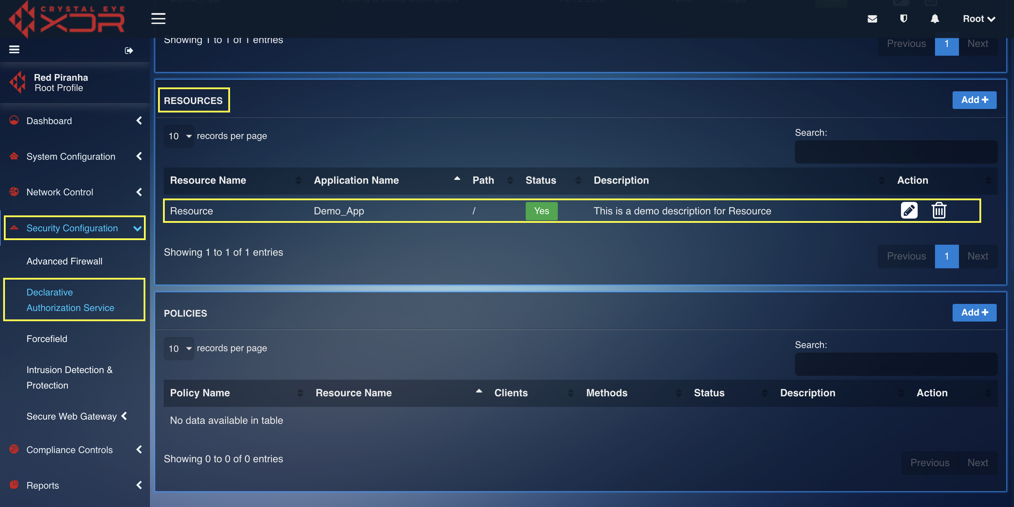Select page 1 in Resources pagination
Image resolution: width=1014 pixels, height=507 pixels.
click(946, 256)
